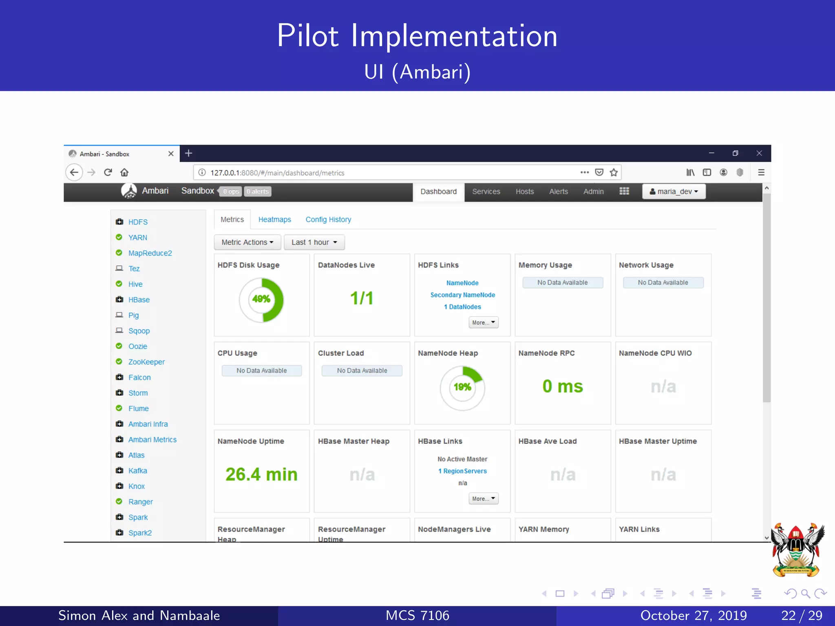Click the NameNode Uptime 26.4 min value
The width and height of the screenshot is (835, 626).
[x=261, y=474]
